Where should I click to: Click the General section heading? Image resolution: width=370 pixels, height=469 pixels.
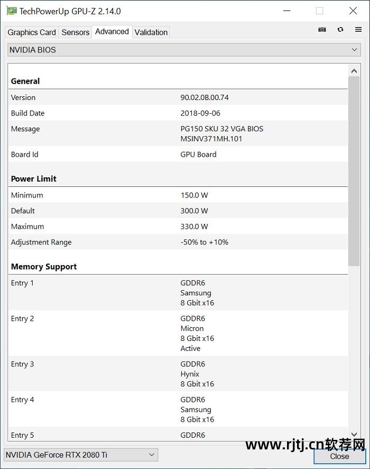point(25,81)
